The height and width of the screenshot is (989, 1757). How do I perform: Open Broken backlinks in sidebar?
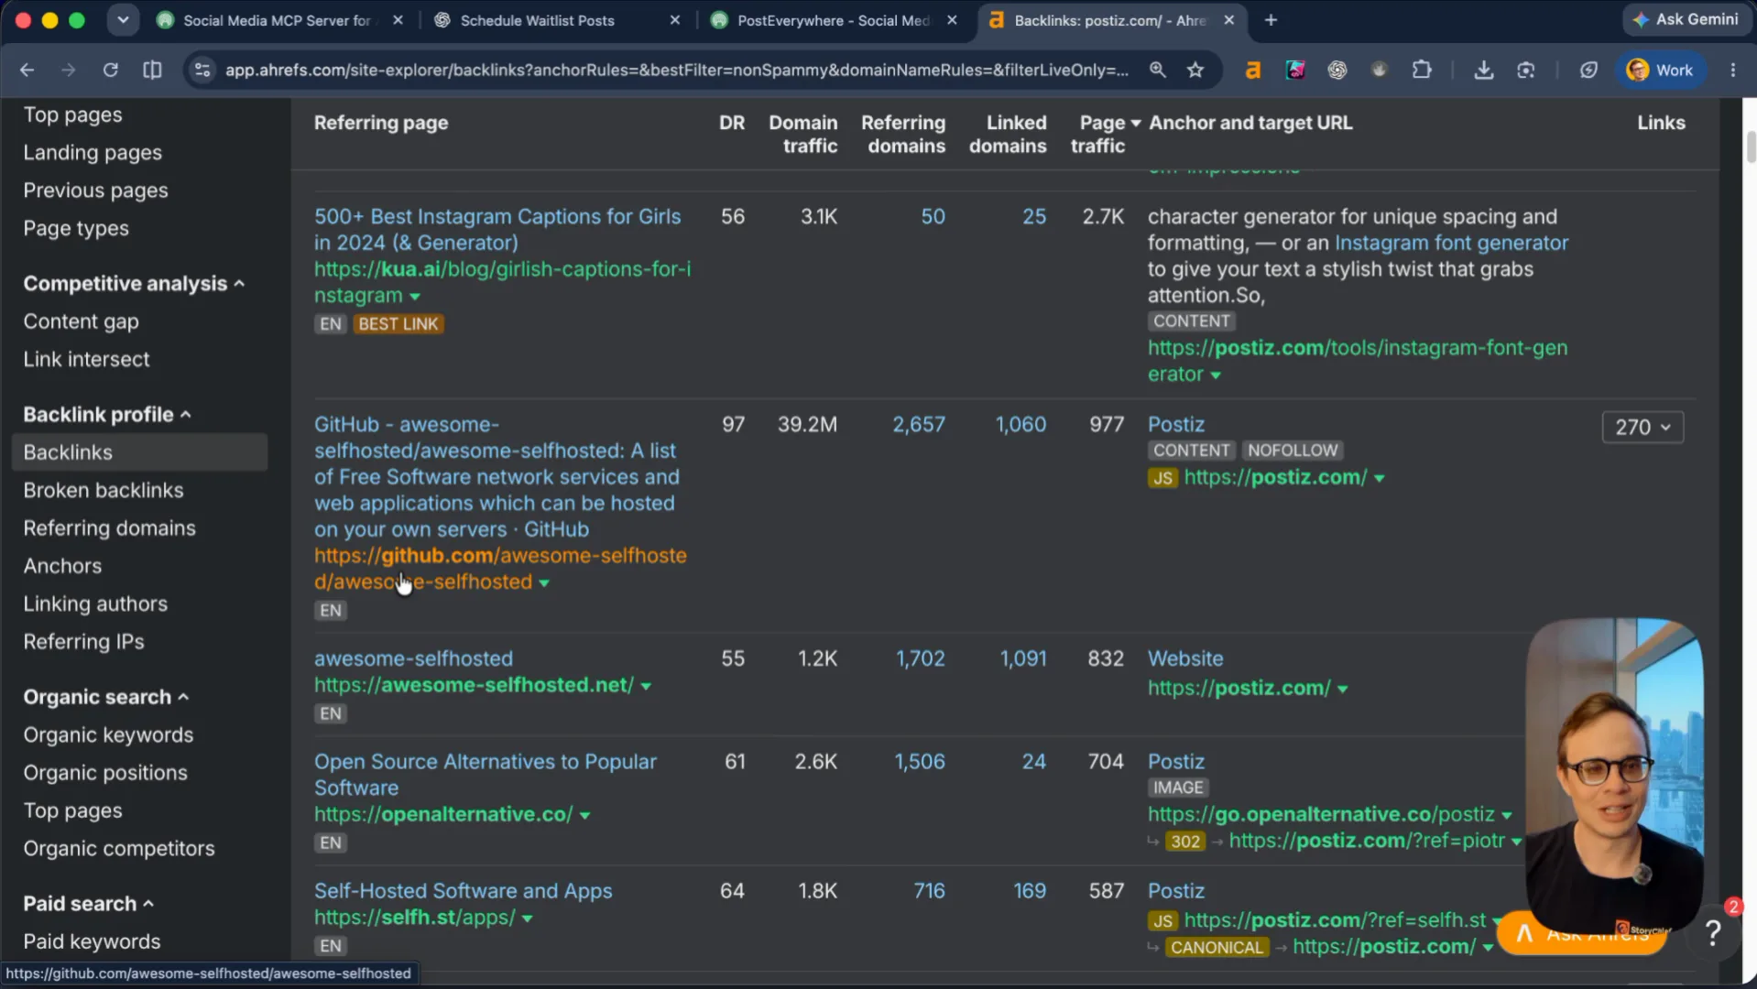(x=104, y=490)
